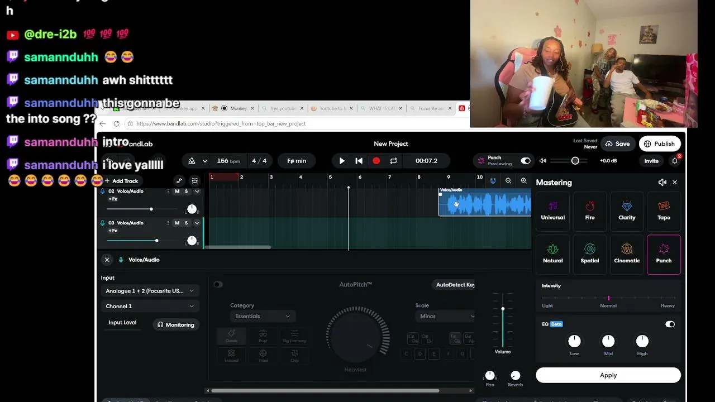Select the Clarity mastering preset
Screen dimensions: 715x402
coord(627,211)
